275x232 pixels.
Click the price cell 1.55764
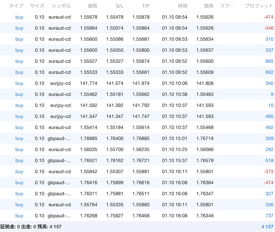pos(89,205)
